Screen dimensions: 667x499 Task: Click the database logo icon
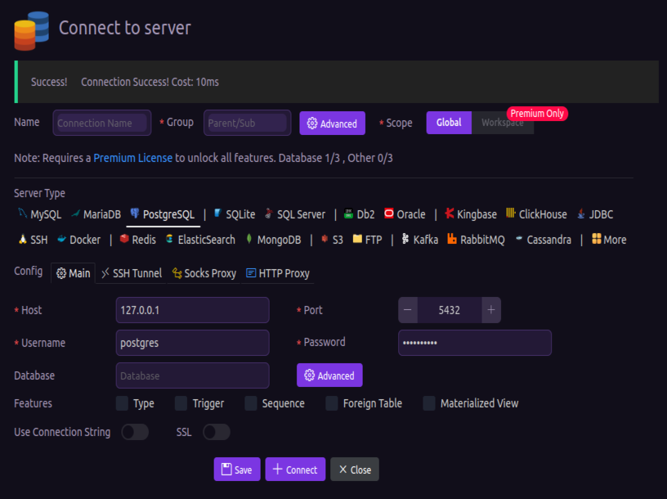(x=32, y=31)
